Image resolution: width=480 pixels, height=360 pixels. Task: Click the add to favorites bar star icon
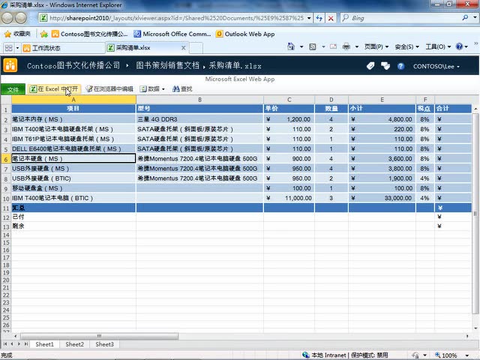click(x=44, y=34)
